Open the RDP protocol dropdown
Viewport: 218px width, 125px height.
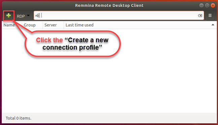[x=23, y=16]
